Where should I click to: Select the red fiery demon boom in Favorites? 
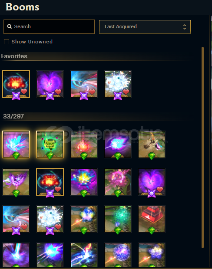pyautogui.click(x=16, y=84)
